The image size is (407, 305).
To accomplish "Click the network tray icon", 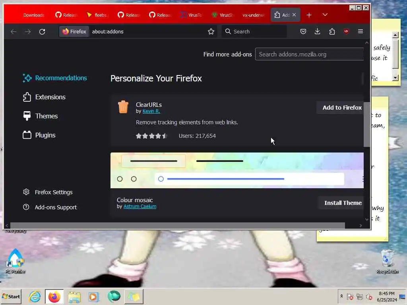I will (x=359, y=296).
